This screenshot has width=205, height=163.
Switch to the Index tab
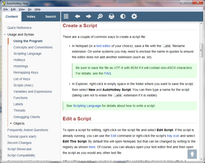[31, 17]
